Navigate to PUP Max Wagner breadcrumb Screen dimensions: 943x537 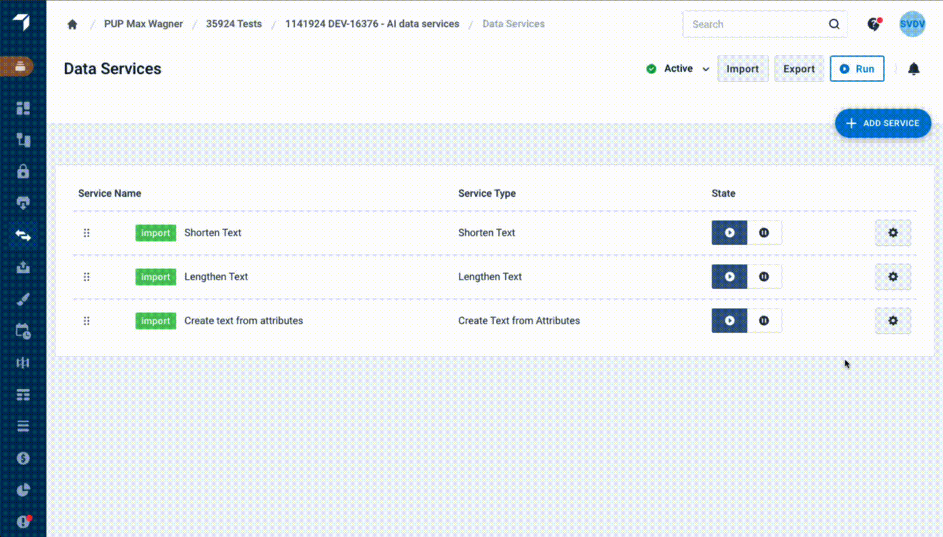[143, 24]
